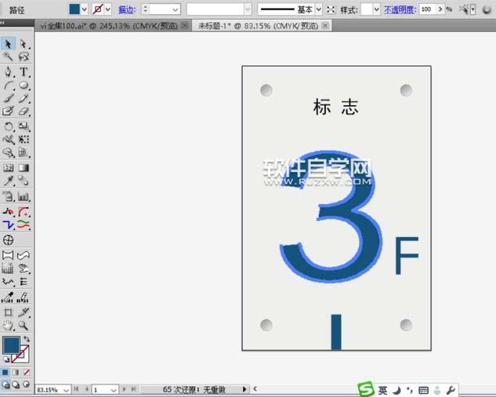Swap fill and stroke colors arrow
This screenshot has height=397, width=496.
point(27,339)
